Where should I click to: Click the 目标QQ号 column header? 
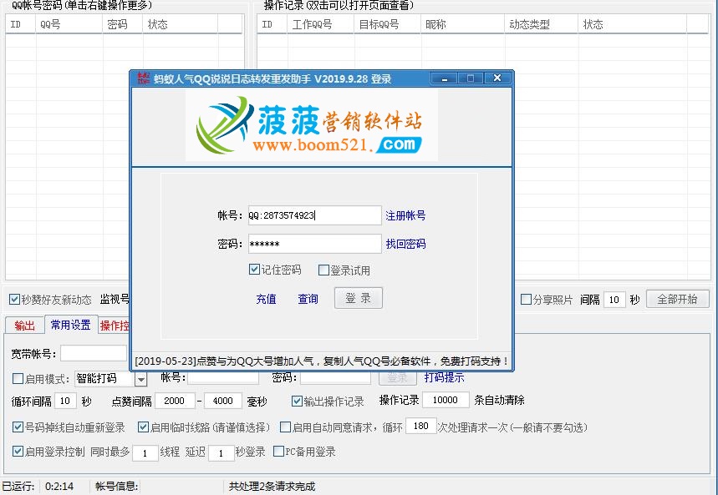click(387, 24)
